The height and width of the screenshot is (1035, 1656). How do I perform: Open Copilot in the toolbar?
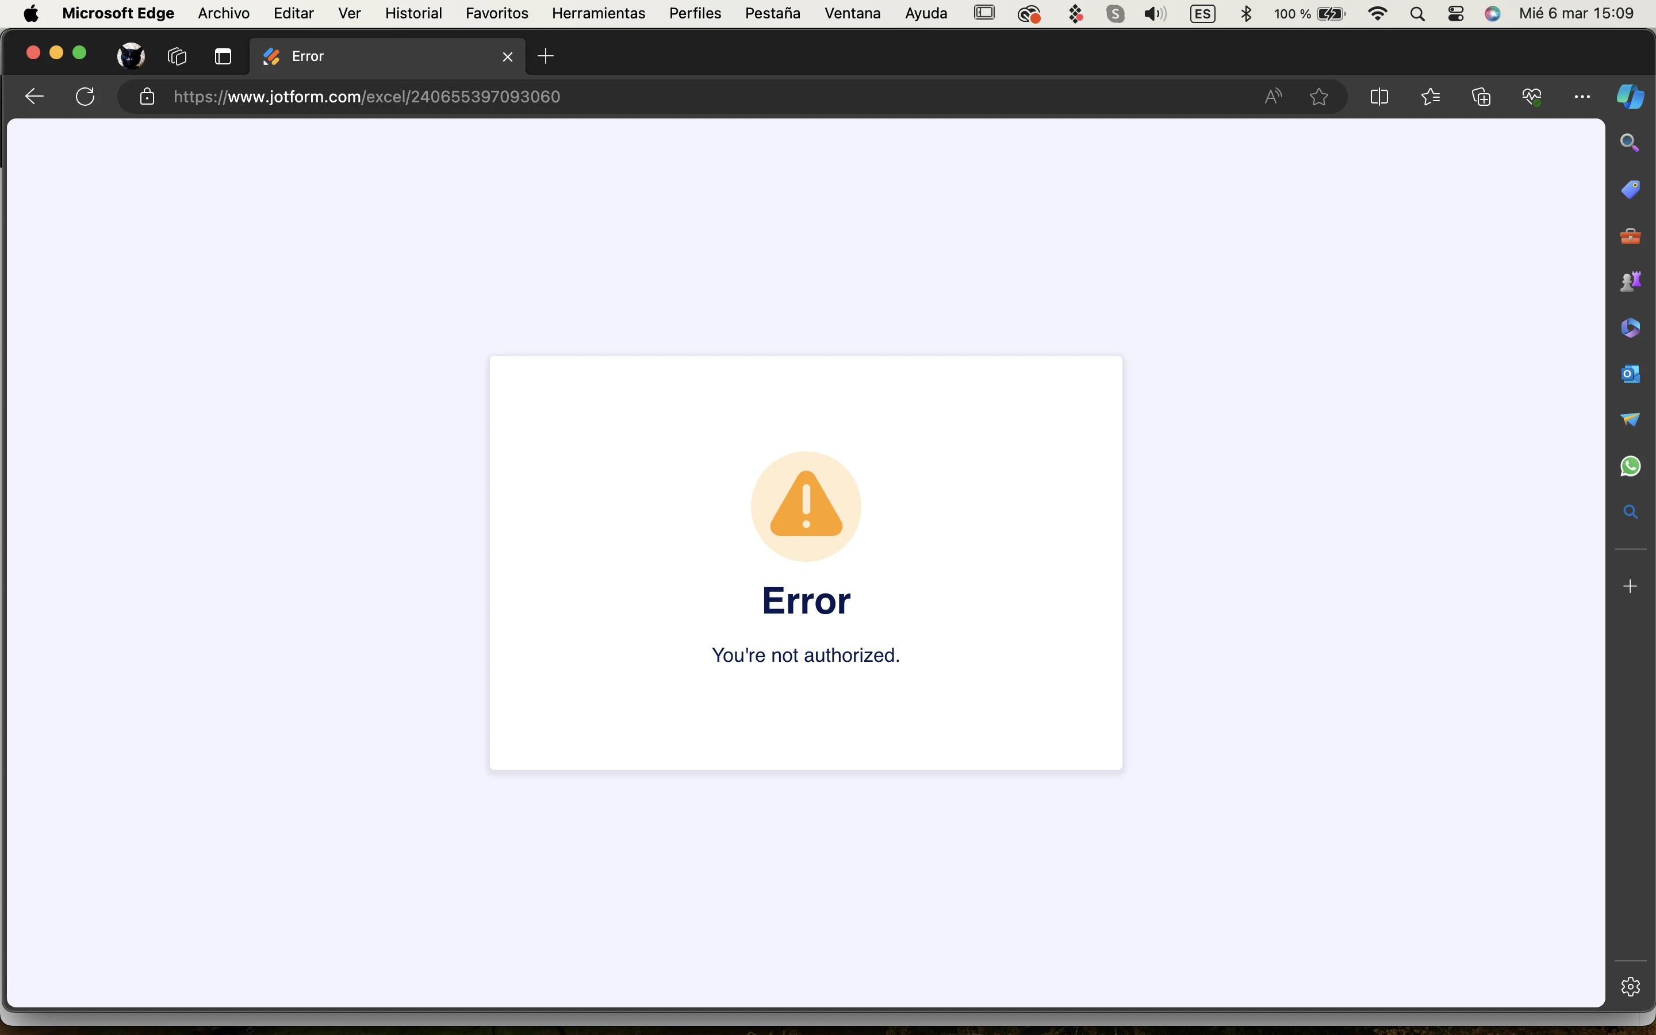(x=1631, y=97)
